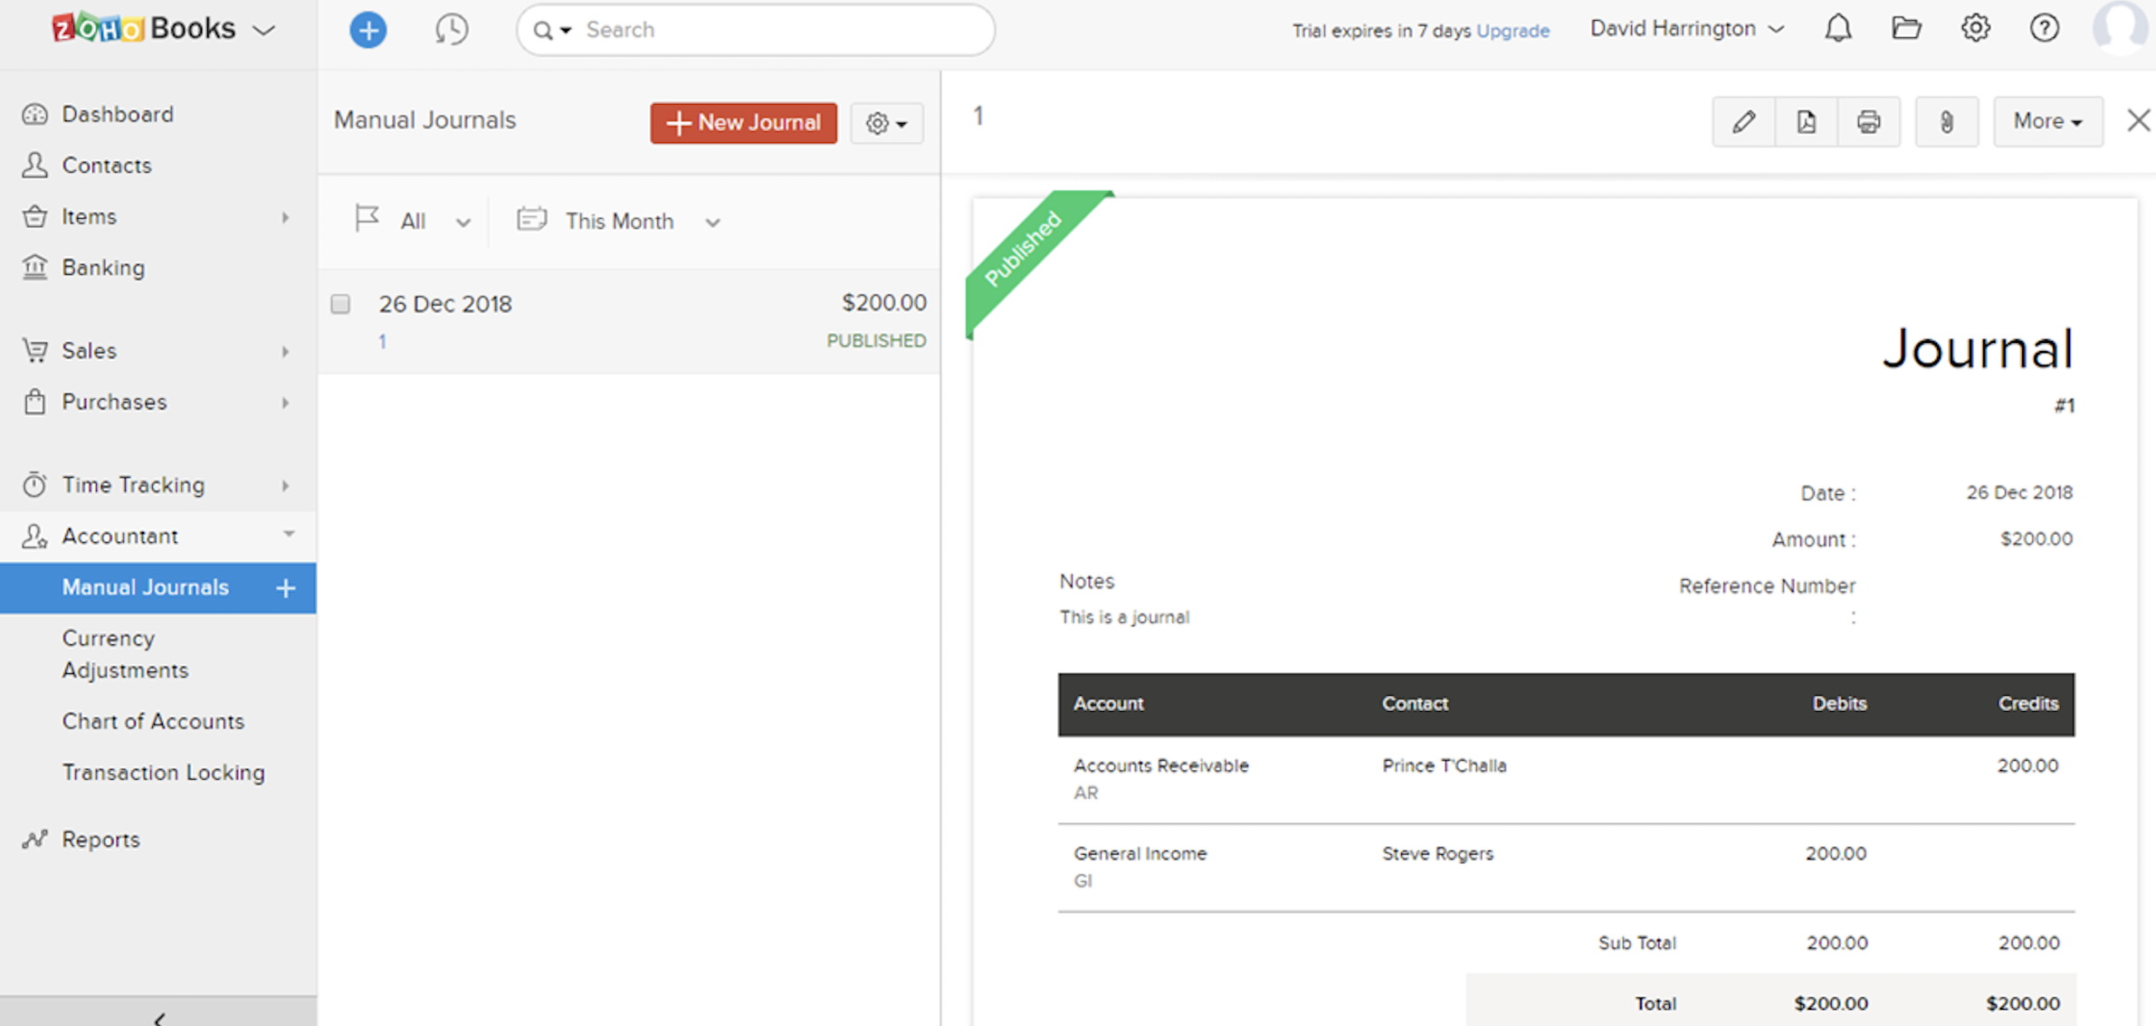Open documents folder icon in header
Viewport: 2156px width, 1026px height.
(1906, 29)
